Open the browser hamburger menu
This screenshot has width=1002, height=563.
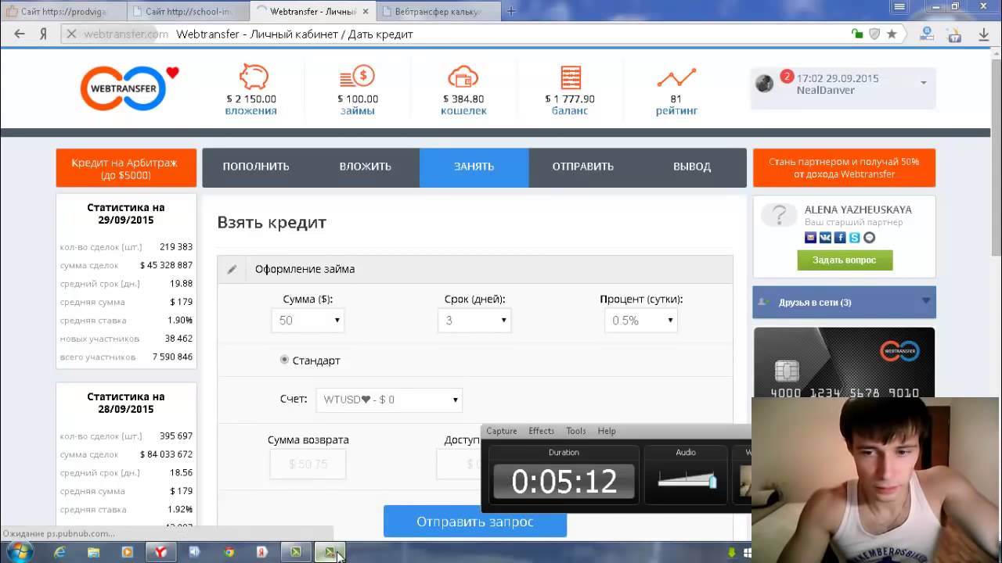point(899,6)
